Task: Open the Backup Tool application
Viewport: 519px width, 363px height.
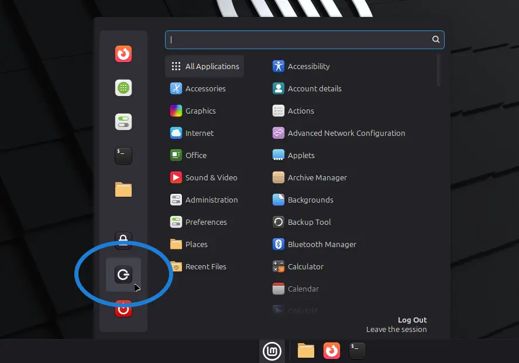Action: click(308, 222)
